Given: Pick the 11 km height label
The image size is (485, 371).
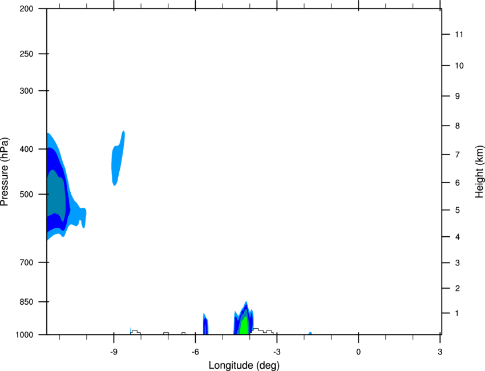Looking at the screenshot, I should tap(459, 34).
